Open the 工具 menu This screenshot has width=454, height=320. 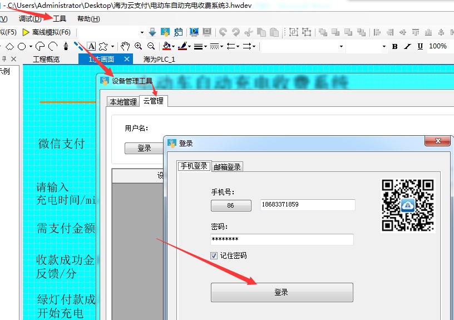coord(60,19)
